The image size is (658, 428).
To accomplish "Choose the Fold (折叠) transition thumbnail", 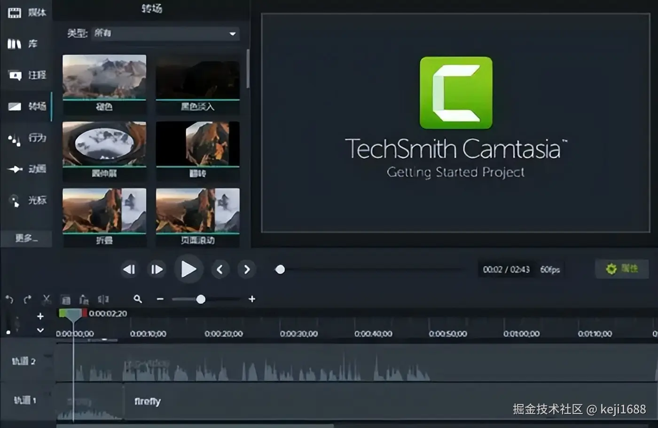I will click(104, 218).
